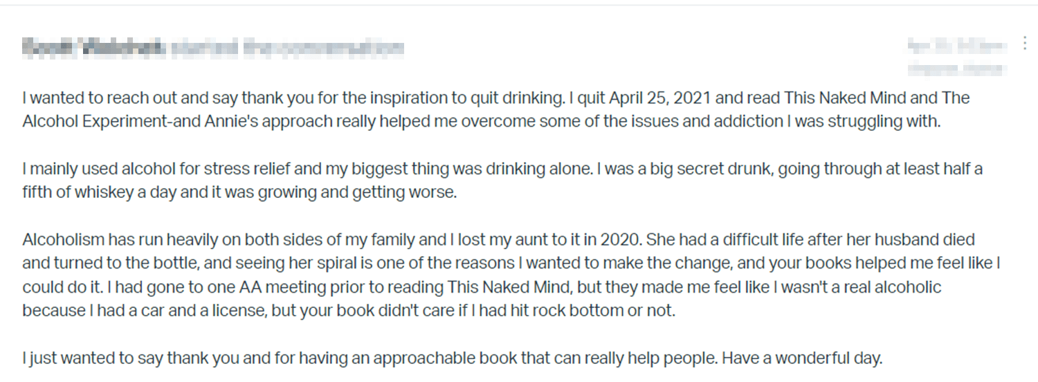The image size is (1038, 382).
Task: Click the phrase 'stress relief'
Action: 239,169
